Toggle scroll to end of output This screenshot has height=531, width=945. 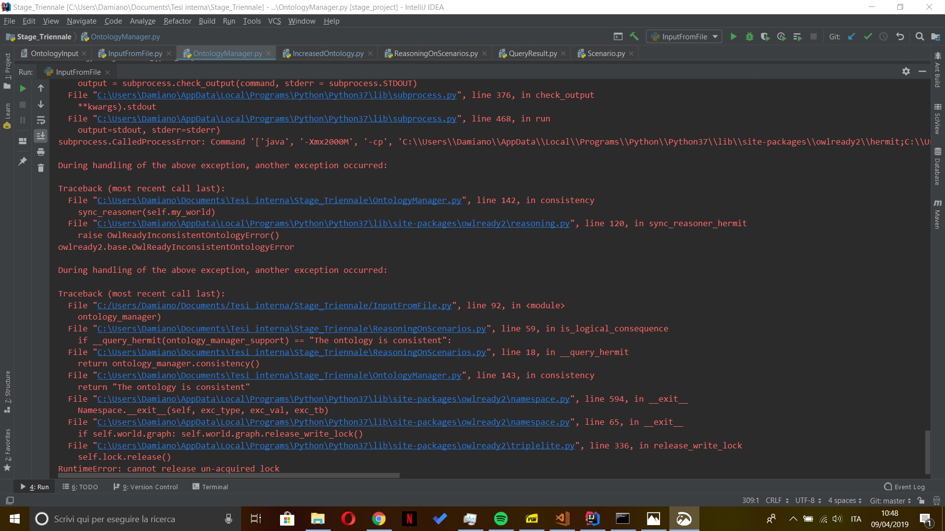point(41,136)
